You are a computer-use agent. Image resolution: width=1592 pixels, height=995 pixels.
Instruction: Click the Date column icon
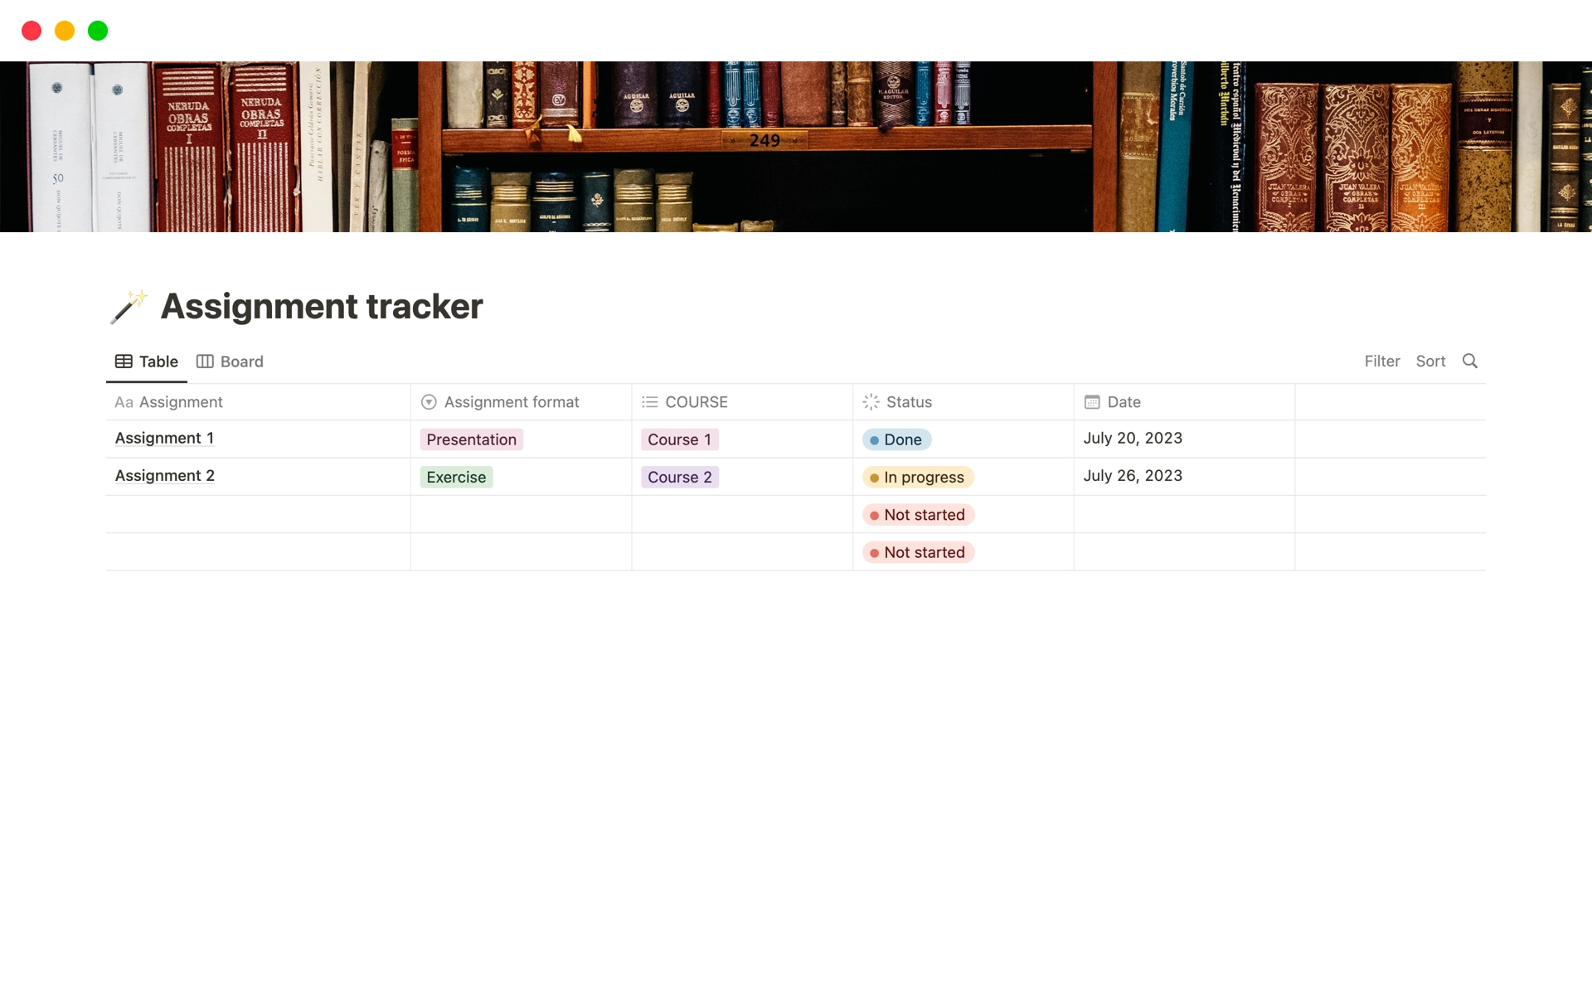(x=1092, y=401)
